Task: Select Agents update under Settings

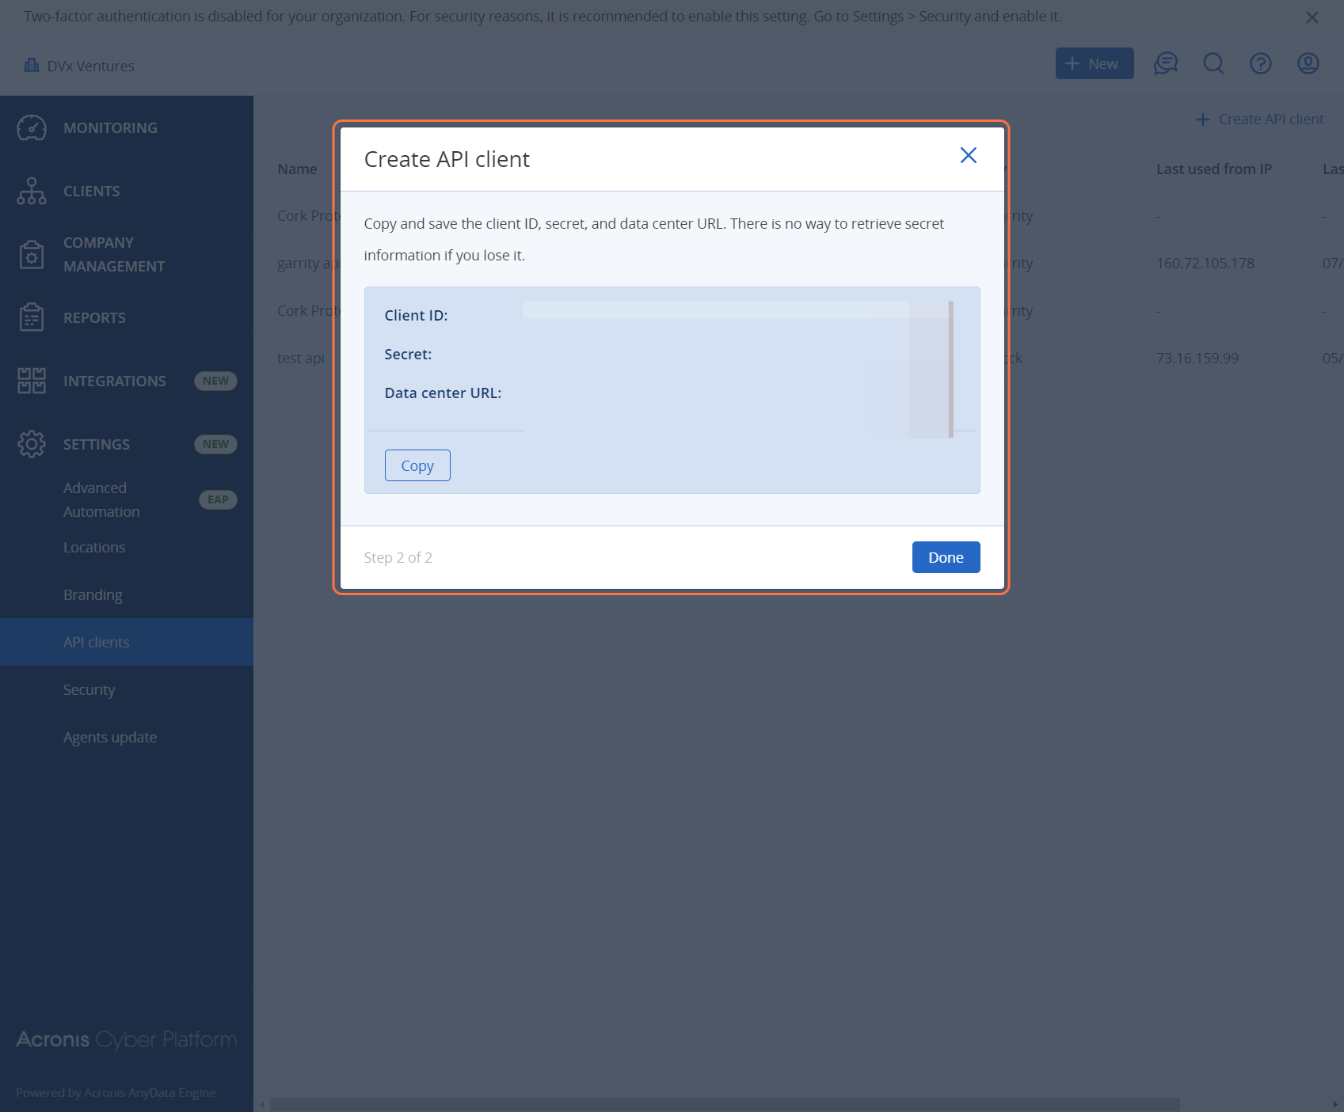Action: click(x=127, y=737)
